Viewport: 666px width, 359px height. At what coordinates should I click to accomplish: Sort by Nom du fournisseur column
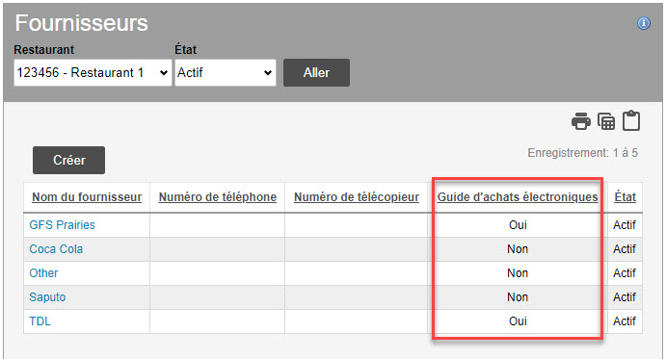87,197
